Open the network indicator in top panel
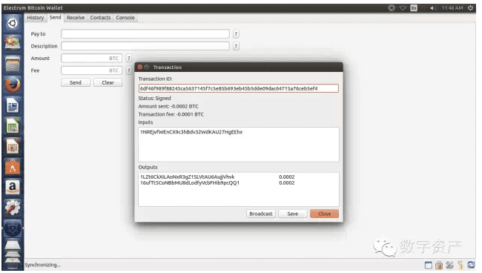 [x=403, y=8]
